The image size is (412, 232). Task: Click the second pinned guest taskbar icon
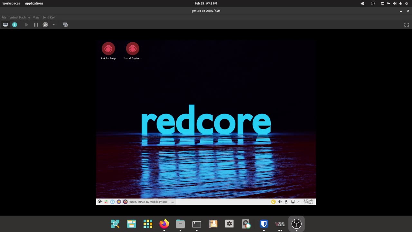pyautogui.click(x=106, y=202)
